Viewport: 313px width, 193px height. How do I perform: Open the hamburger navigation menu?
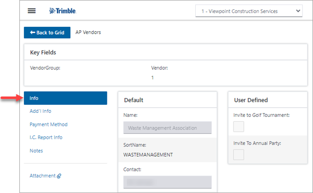(31, 11)
